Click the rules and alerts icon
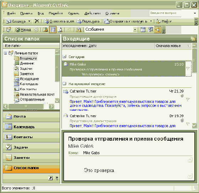This screenshot has width=199, height=193. 79,30
